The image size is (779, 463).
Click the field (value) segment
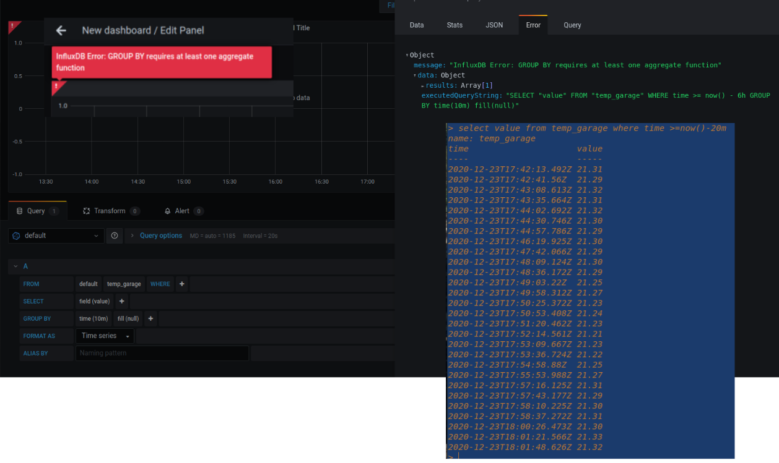(x=94, y=301)
